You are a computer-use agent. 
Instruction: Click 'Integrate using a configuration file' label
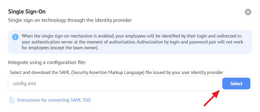click(x=47, y=63)
